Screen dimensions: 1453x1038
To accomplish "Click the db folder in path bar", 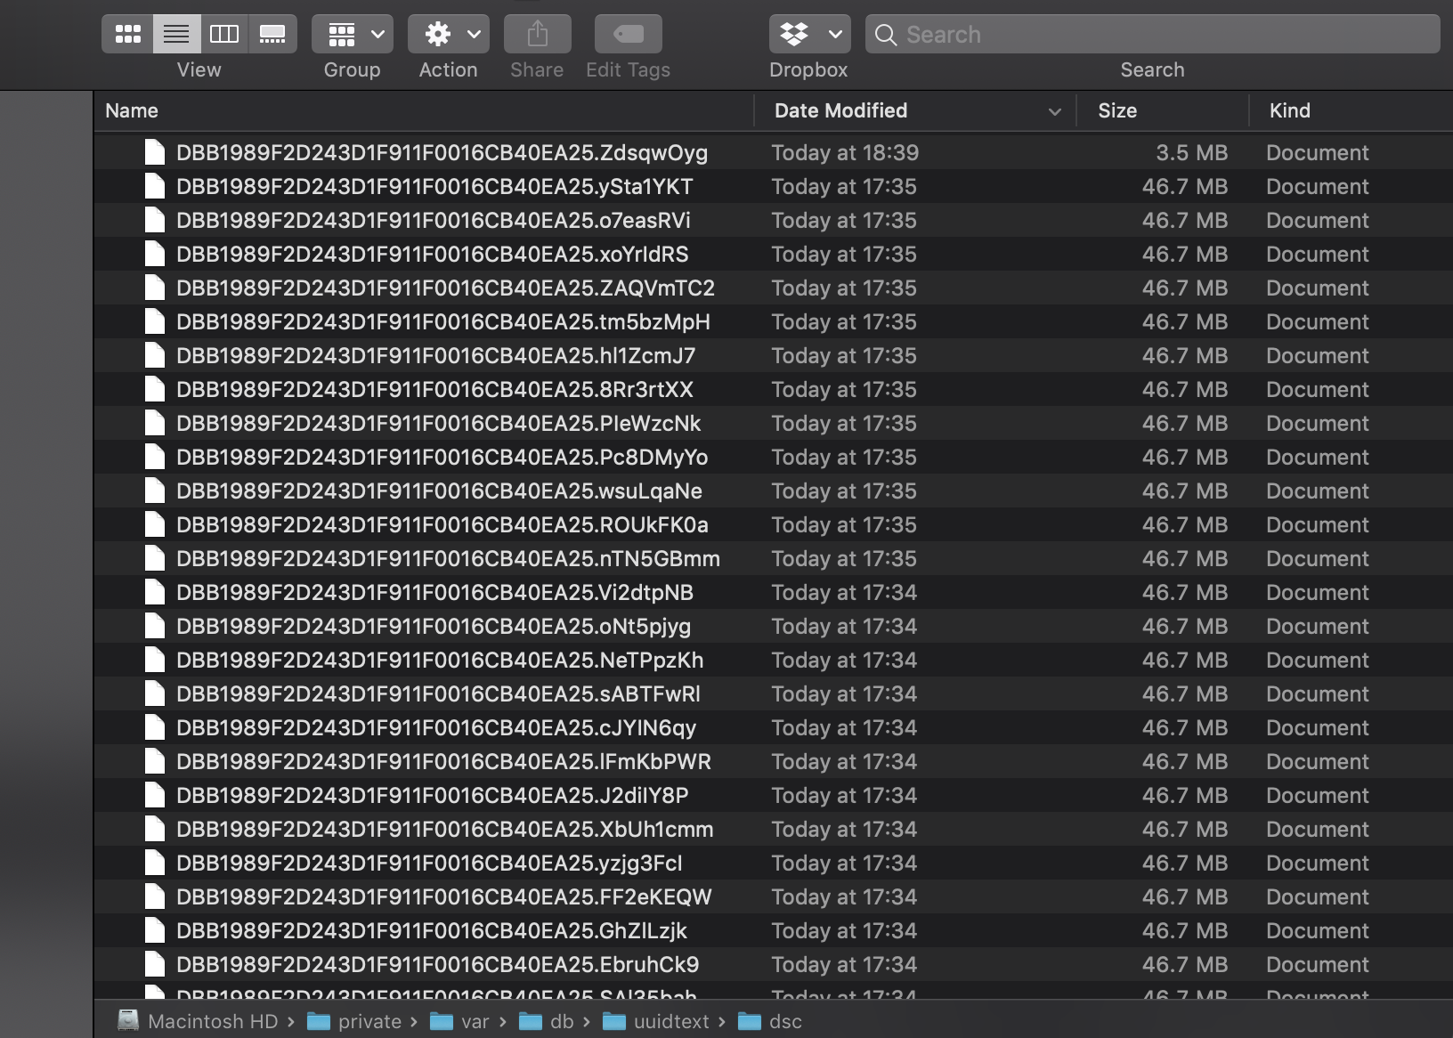I will (561, 1021).
